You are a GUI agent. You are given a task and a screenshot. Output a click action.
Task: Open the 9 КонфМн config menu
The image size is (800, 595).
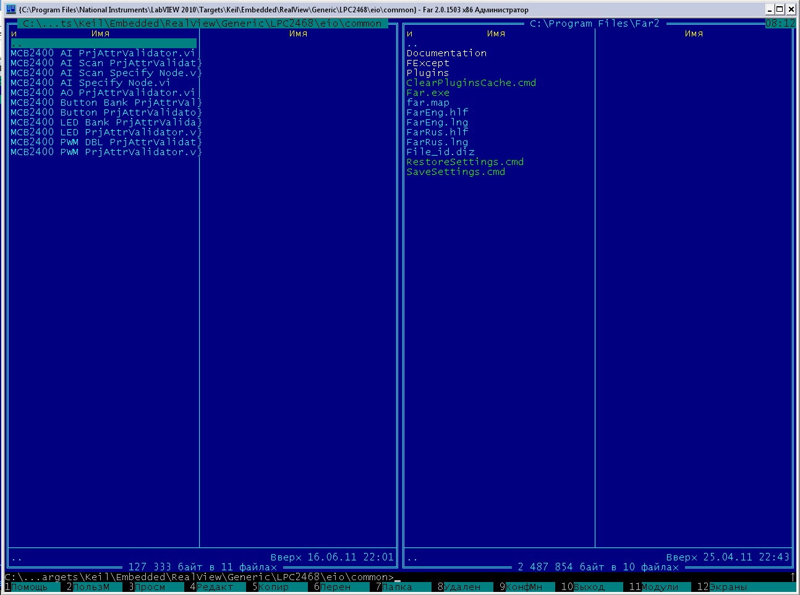(524, 587)
